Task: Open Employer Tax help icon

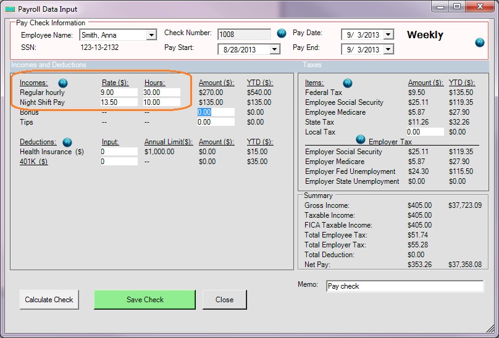Action: (361, 139)
